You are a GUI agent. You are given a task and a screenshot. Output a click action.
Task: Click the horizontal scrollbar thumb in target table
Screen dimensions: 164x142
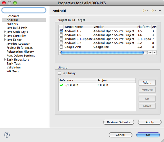click(x=102, y=52)
